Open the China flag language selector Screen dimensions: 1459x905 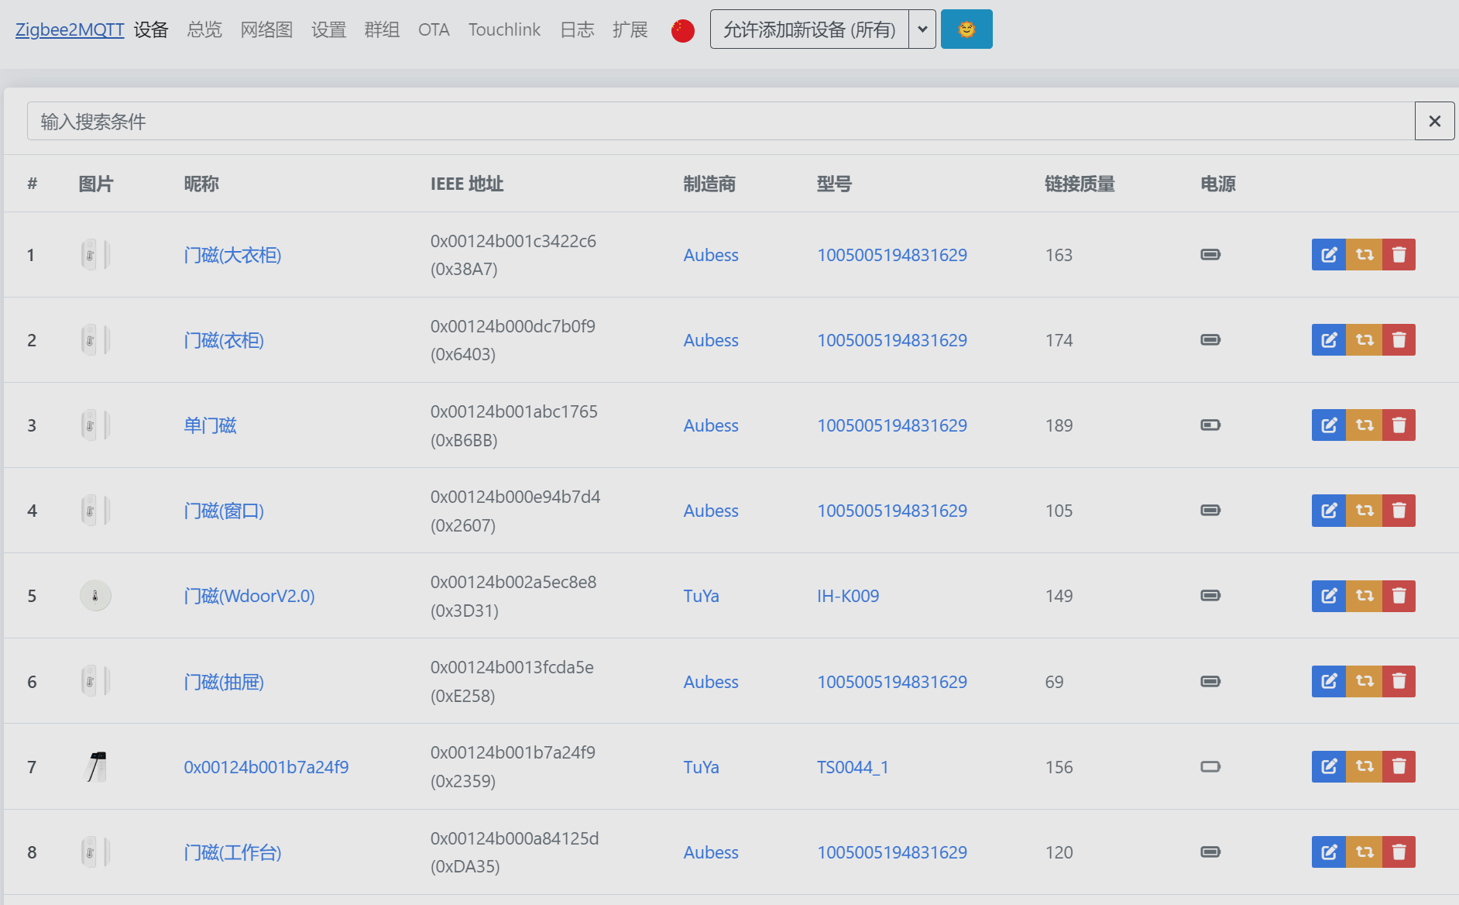(x=682, y=30)
